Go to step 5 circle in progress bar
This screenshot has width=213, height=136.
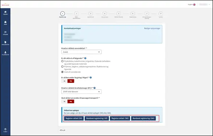click(118, 14)
